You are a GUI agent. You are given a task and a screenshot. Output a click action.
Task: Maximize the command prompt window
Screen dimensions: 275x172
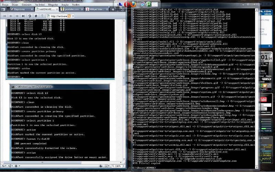point(248,4)
